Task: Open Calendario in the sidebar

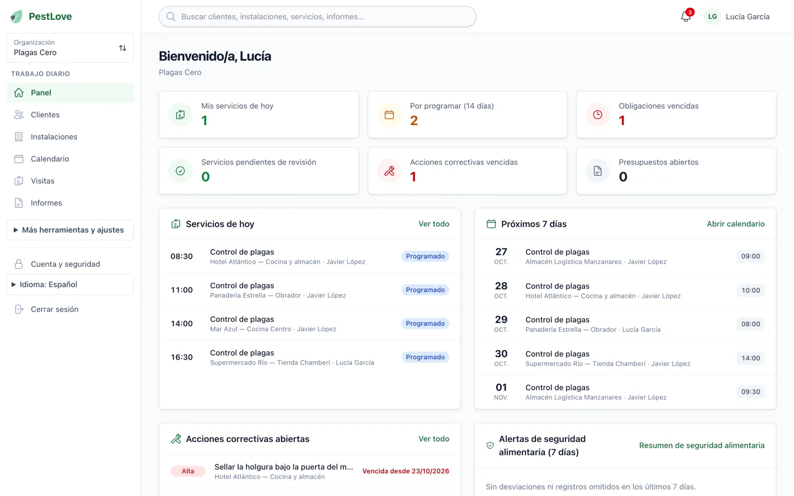Action: click(x=70, y=159)
